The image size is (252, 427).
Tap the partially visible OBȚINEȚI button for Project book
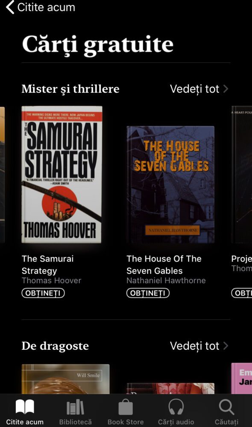tap(242, 293)
